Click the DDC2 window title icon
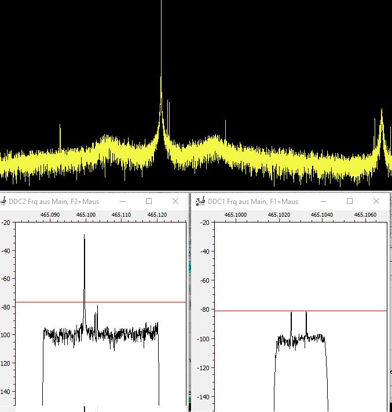The width and height of the screenshot is (392, 412). [3, 201]
